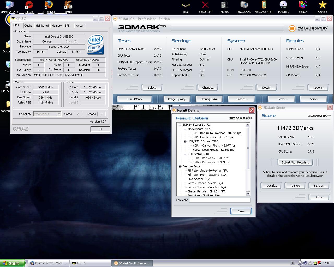The height and width of the screenshot is (267, 334).
Task: Select HDR2 - Deep Freeze result
Action: (213, 150)
